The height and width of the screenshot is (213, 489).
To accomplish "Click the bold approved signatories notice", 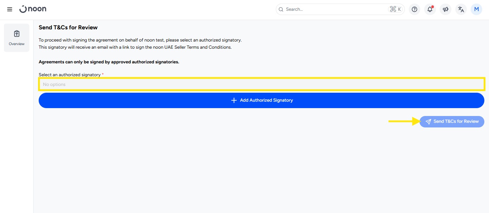I will click(x=109, y=62).
